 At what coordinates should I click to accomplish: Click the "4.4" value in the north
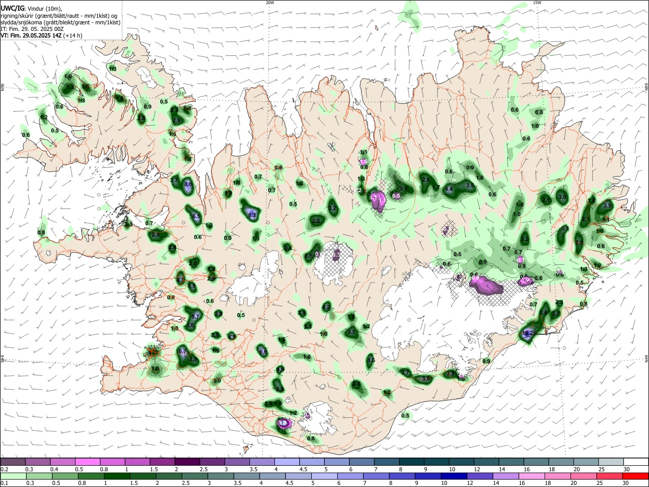point(449,189)
